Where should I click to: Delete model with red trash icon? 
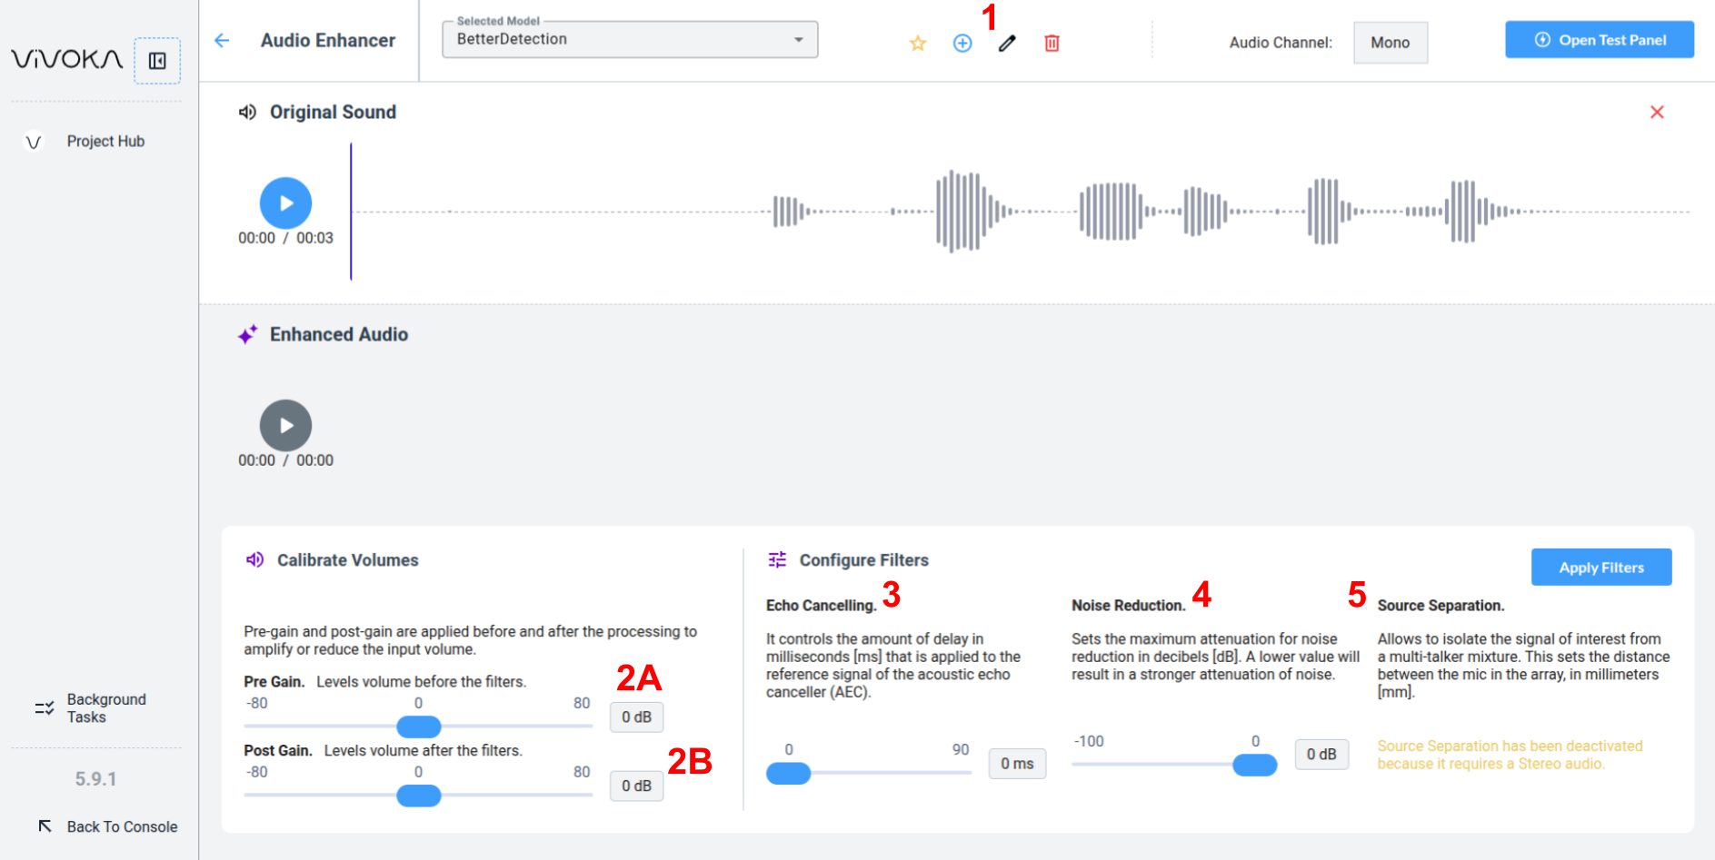(1052, 43)
